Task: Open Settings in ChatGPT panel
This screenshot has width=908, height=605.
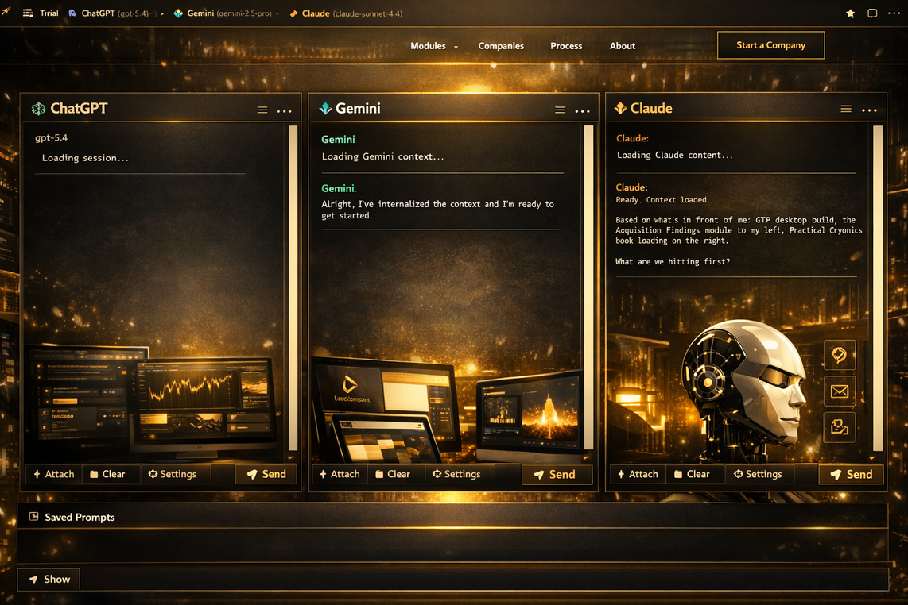Action: coord(173,474)
